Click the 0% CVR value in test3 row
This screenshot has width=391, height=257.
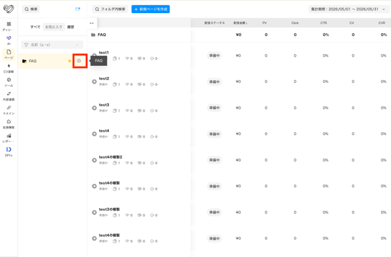(x=384, y=108)
